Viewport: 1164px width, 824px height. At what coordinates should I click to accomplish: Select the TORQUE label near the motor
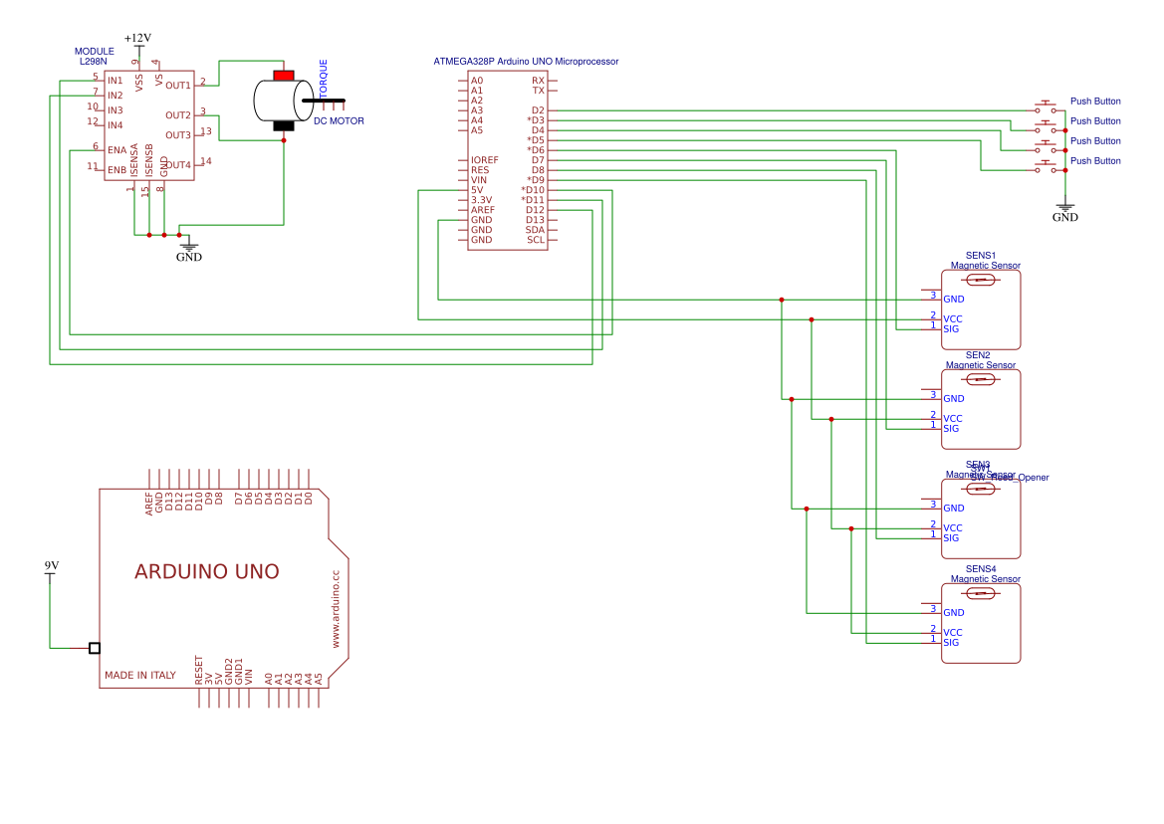point(323,78)
